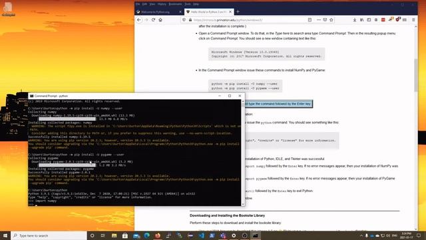Go to the Firefox home page
The image size is (426, 240).
[x=160, y=20]
